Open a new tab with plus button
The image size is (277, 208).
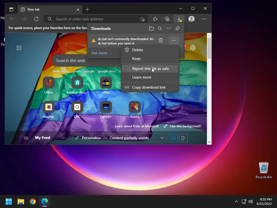point(87,9)
